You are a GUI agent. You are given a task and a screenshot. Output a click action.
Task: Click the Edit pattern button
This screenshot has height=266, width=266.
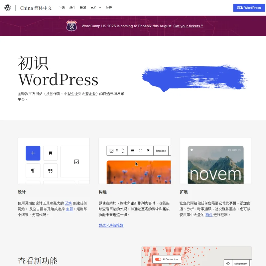(241, 263)
